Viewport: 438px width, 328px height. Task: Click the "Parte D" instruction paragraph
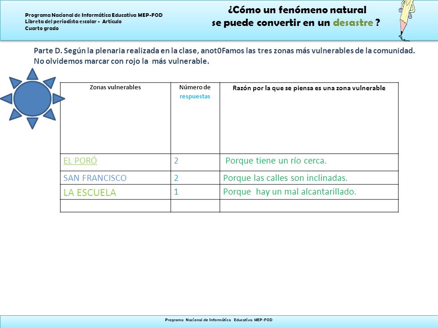point(224,56)
